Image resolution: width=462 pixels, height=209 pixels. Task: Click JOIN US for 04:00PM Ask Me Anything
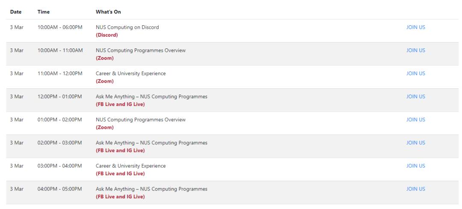click(415, 189)
